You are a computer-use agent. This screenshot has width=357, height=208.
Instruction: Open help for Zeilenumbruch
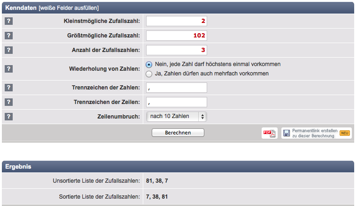point(8,117)
